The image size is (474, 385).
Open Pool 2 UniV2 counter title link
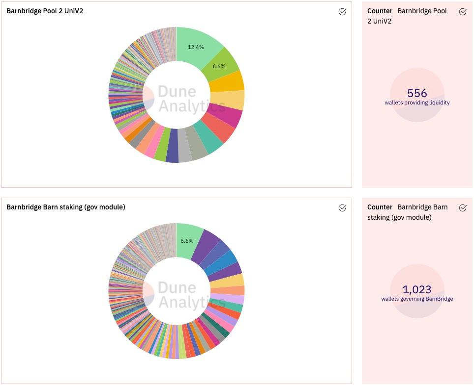coord(407,16)
